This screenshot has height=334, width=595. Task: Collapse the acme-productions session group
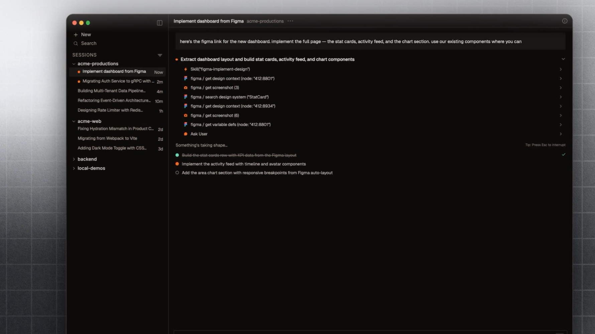pyautogui.click(x=74, y=64)
